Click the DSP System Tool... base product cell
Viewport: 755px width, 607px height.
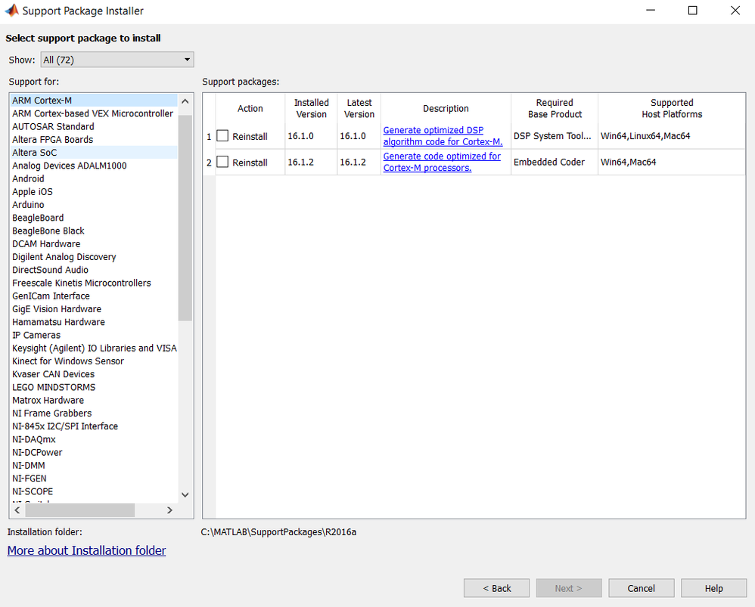tap(555, 136)
